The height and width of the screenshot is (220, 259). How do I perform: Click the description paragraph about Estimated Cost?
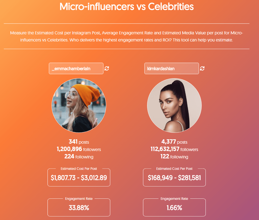pyautogui.click(x=127, y=36)
